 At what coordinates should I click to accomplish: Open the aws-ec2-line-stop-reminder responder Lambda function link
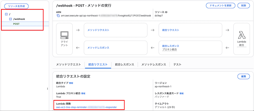pos(86,107)
